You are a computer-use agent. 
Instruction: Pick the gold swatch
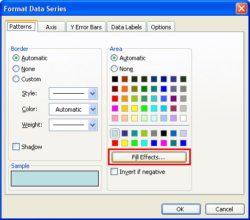(125, 108)
